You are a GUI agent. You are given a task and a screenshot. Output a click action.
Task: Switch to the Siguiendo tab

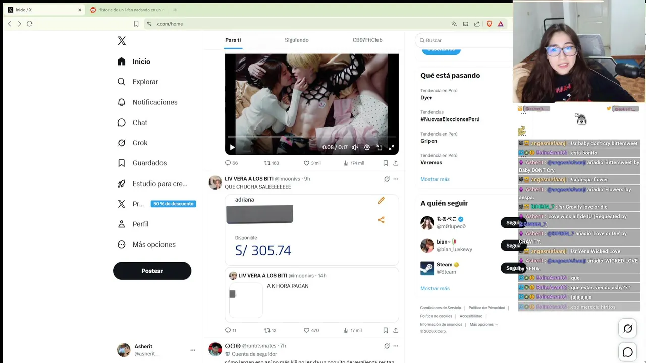click(297, 40)
